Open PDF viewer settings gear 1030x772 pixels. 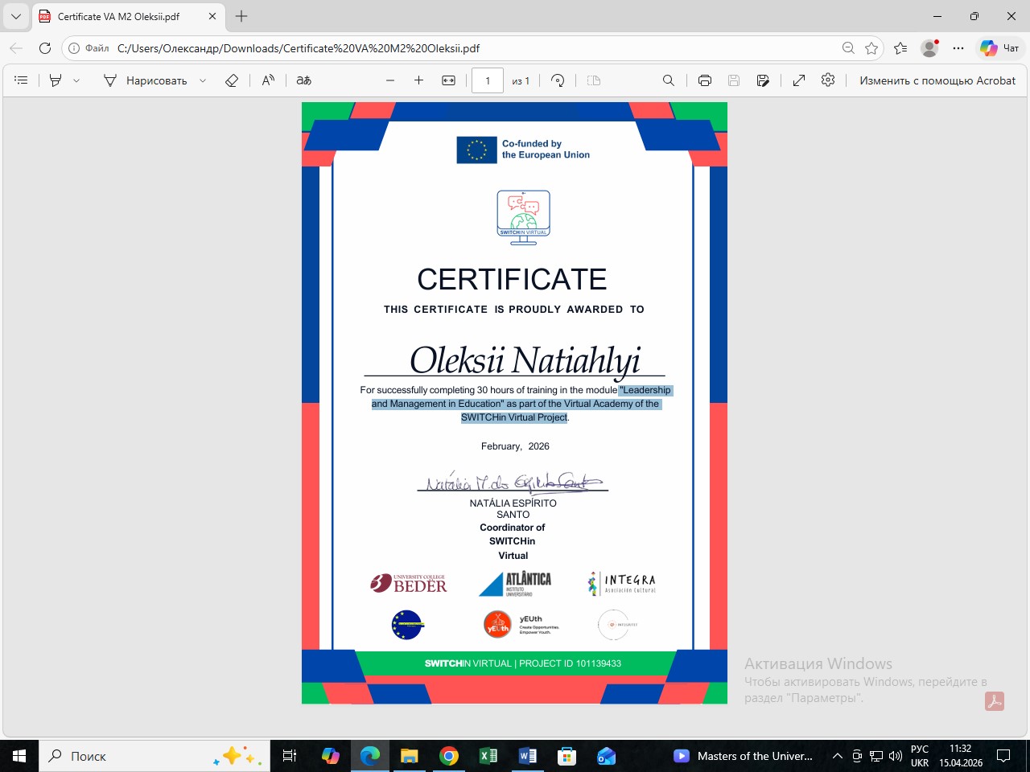pyautogui.click(x=828, y=80)
